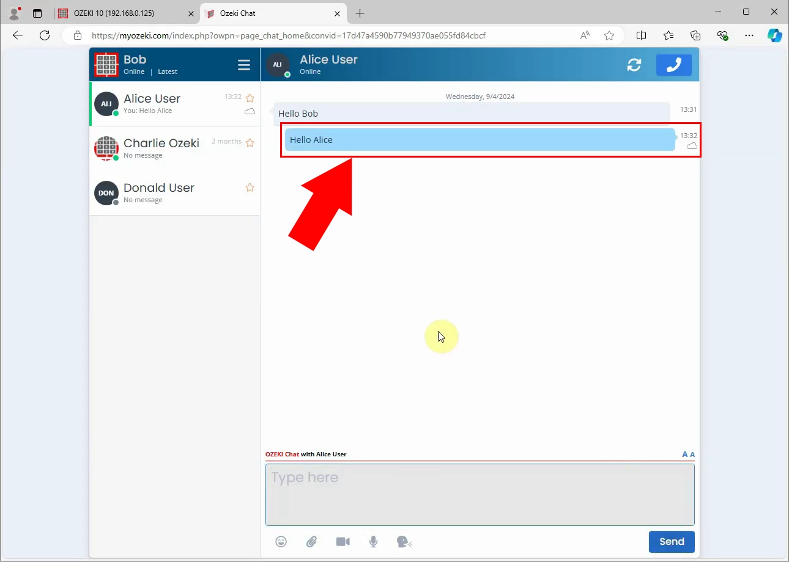This screenshot has height=562, width=789.
Task: Toggle favorite star for Donald User
Action: [x=250, y=188]
